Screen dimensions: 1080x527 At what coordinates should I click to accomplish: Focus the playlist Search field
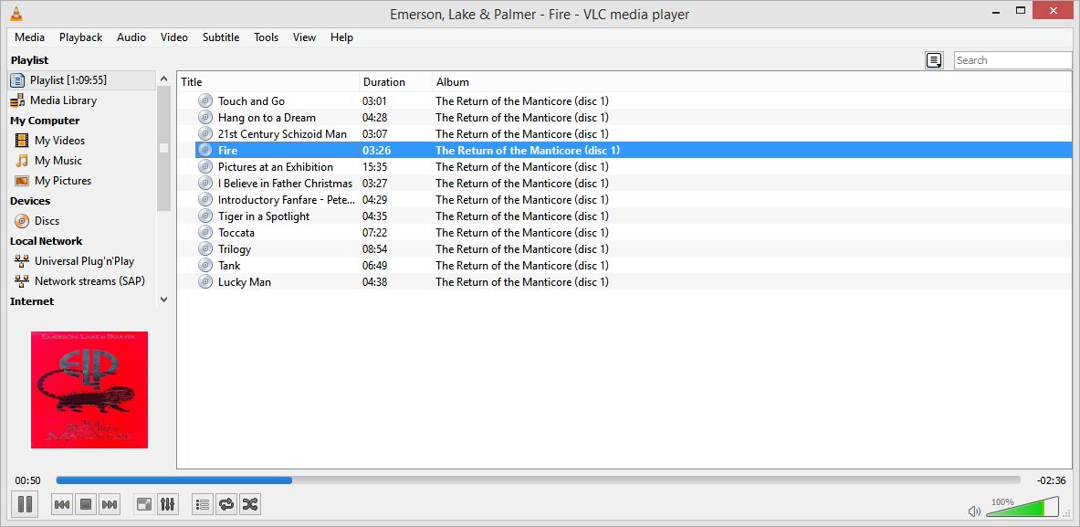click(1012, 60)
